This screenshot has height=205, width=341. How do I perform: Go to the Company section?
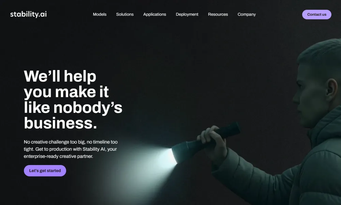(x=247, y=14)
